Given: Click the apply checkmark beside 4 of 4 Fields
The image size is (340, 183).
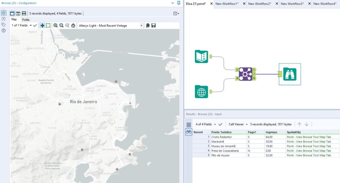Looking at the screenshot, I should click(220, 124).
